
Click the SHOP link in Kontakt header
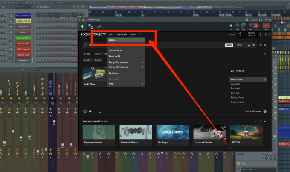232,35
